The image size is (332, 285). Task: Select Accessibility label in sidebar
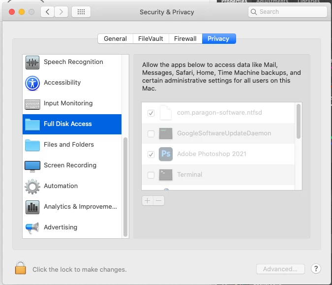62,82
